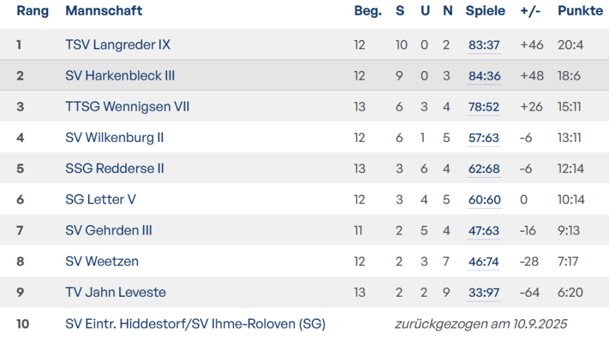This screenshot has width=609, height=338.
Task: Open SV Harkenbleck III team link
Action: tap(120, 76)
